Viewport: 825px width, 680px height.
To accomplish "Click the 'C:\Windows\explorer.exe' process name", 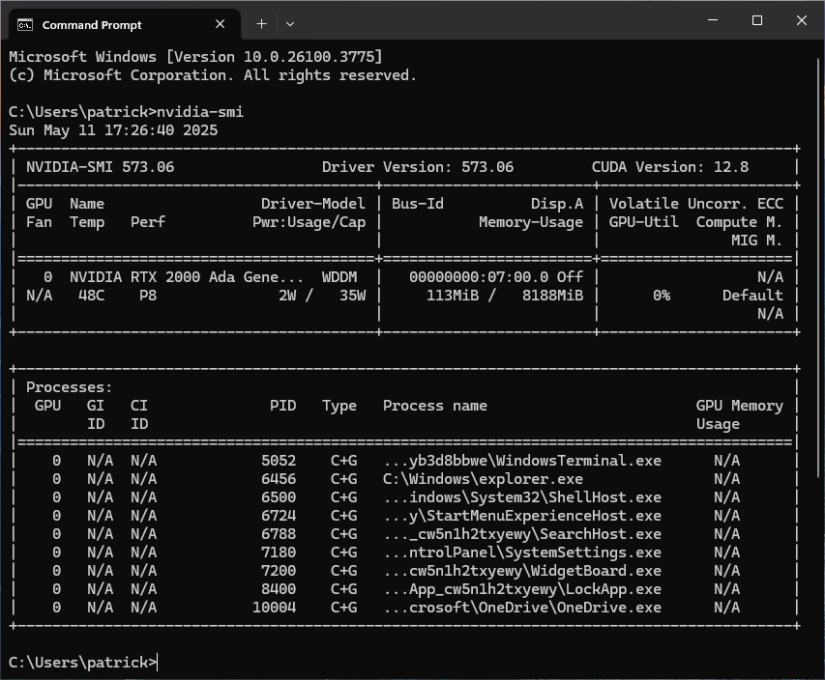I will 483,479.
